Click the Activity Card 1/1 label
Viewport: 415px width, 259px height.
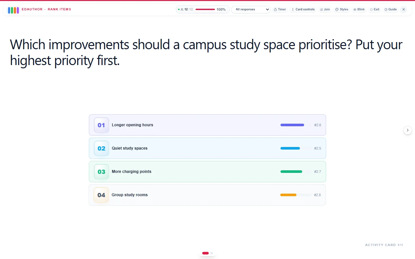[384, 245]
